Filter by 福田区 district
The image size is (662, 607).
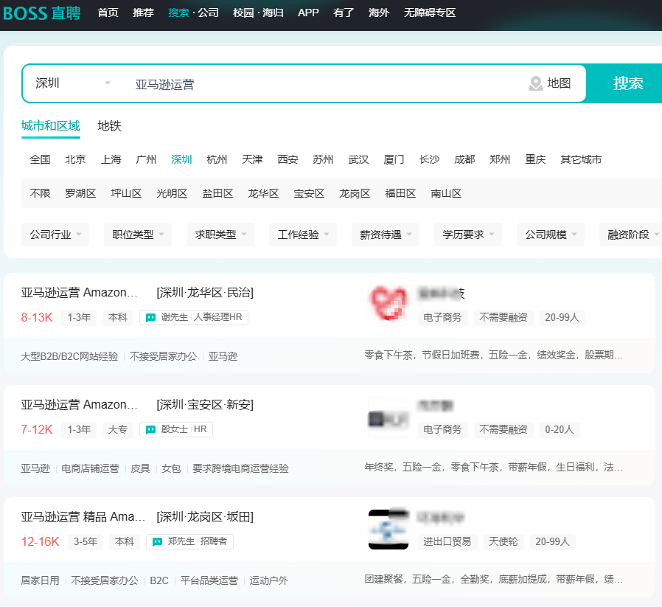[400, 193]
